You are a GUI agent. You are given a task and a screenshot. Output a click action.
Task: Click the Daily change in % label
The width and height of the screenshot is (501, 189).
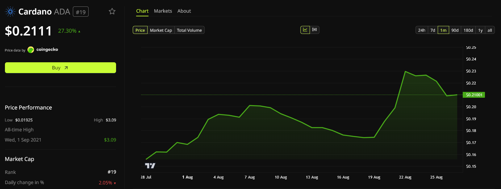pos(24,183)
